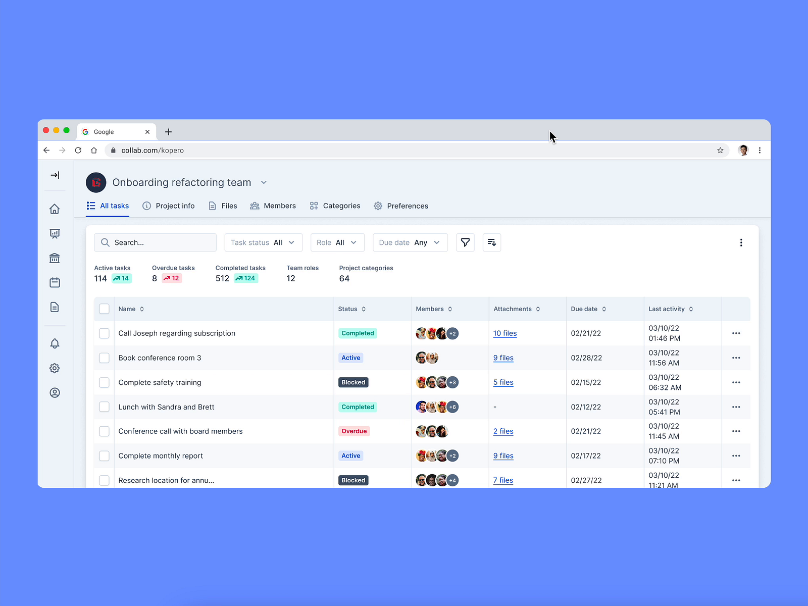Click the home icon in the sidebar
The width and height of the screenshot is (808, 606).
[x=55, y=209]
